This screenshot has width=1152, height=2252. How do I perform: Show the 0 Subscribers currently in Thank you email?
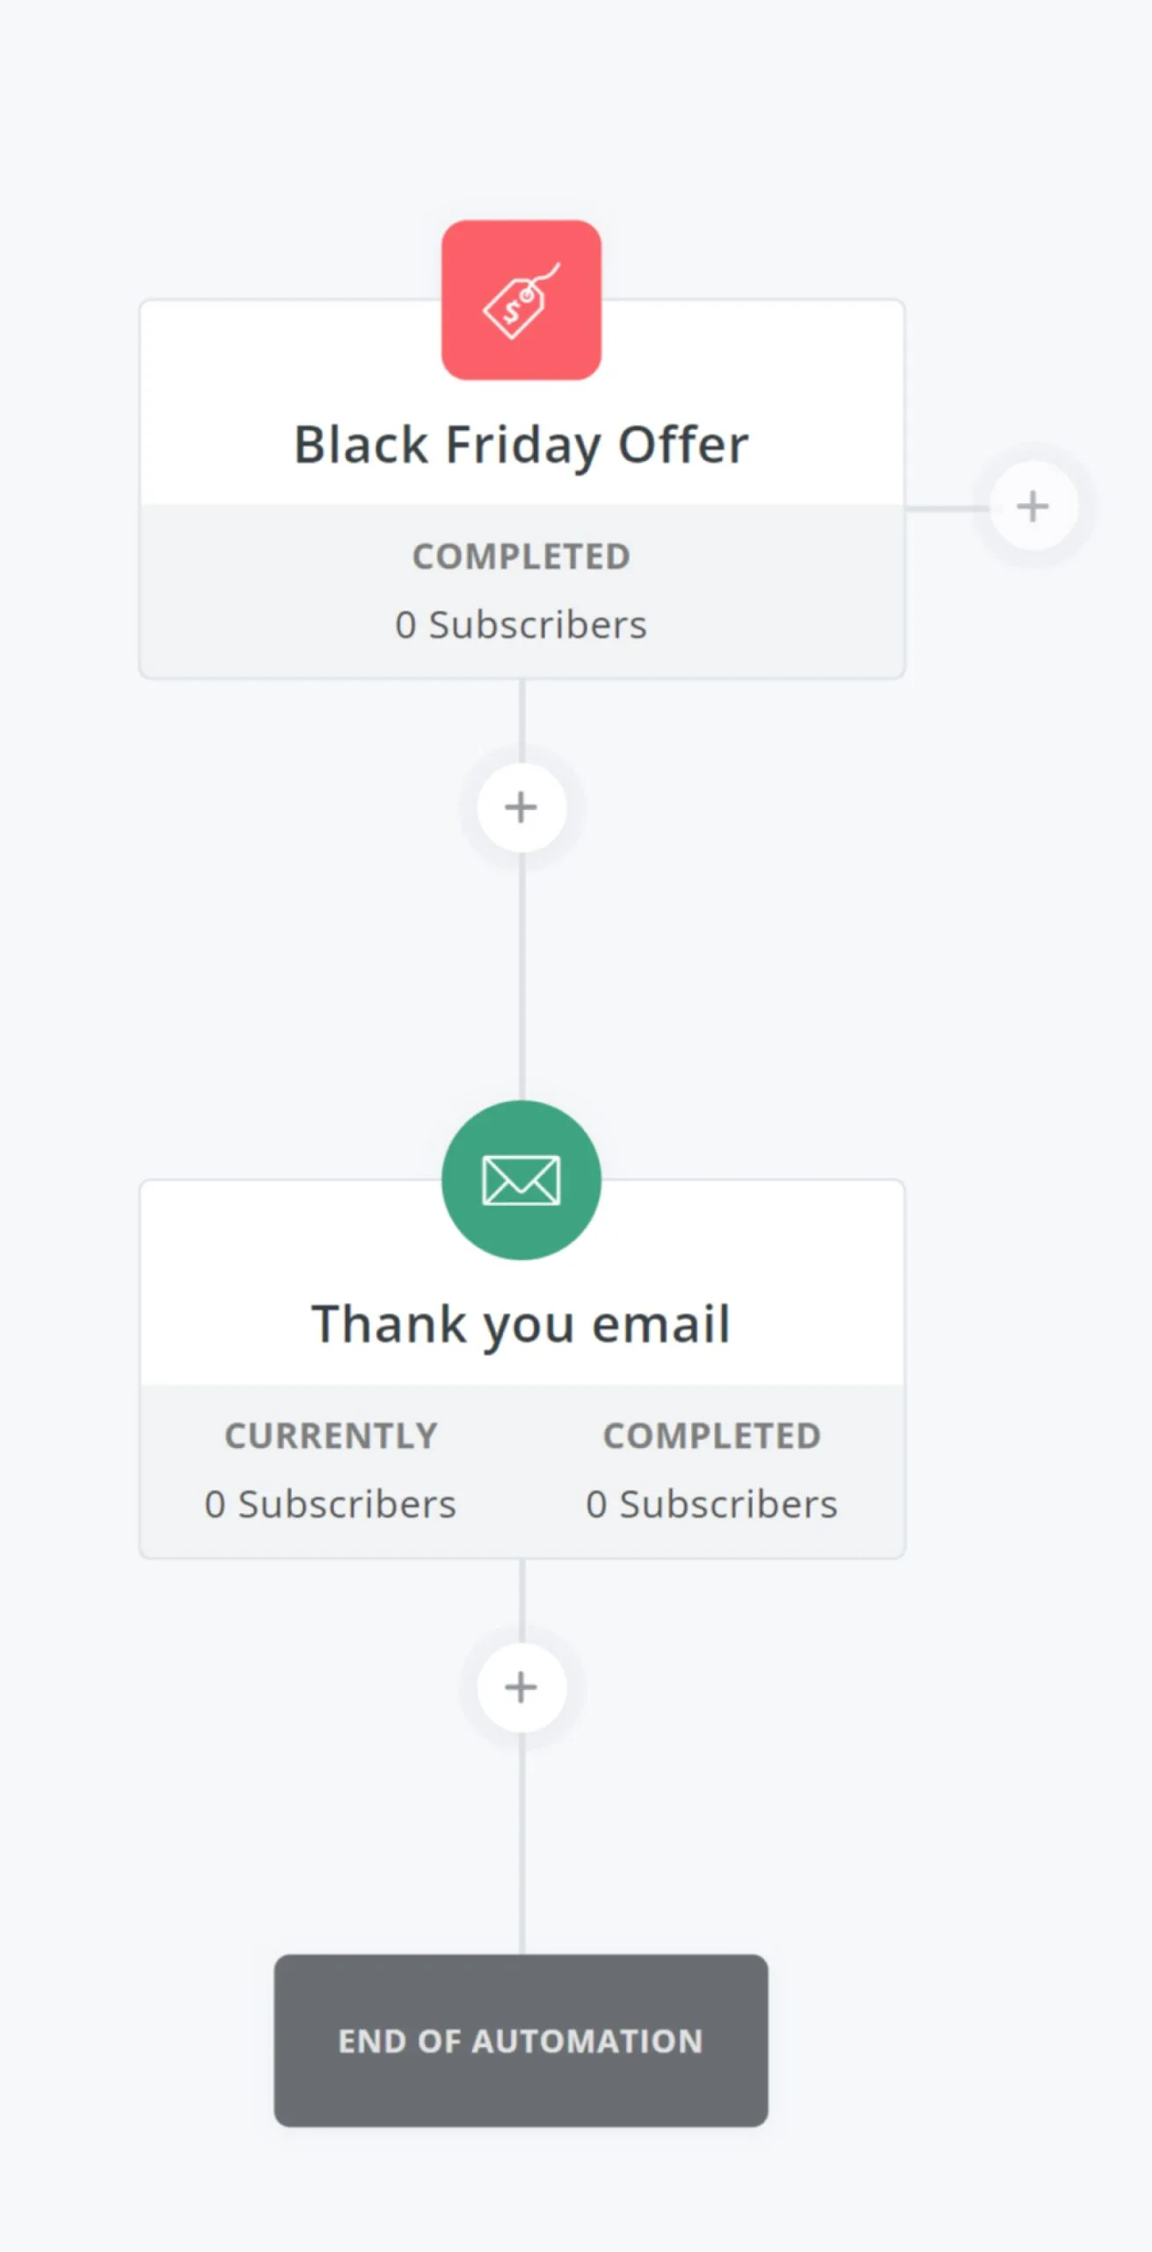[331, 1504]
